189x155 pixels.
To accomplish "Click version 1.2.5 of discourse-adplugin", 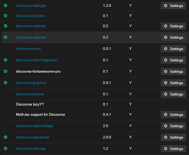I will pyautogui.click(x=107, y=6).
